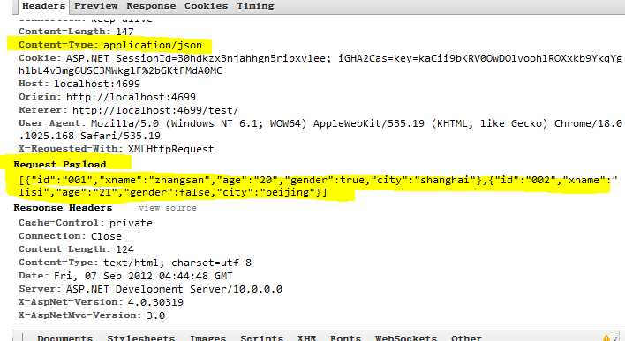625x341 pixels.
Task: Select the 'Cache-Control: private' header
Action: 86,223
